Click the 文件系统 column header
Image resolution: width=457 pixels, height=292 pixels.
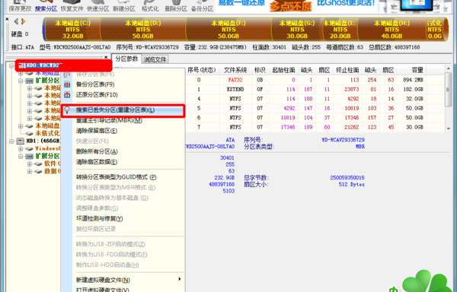(235, 70)
